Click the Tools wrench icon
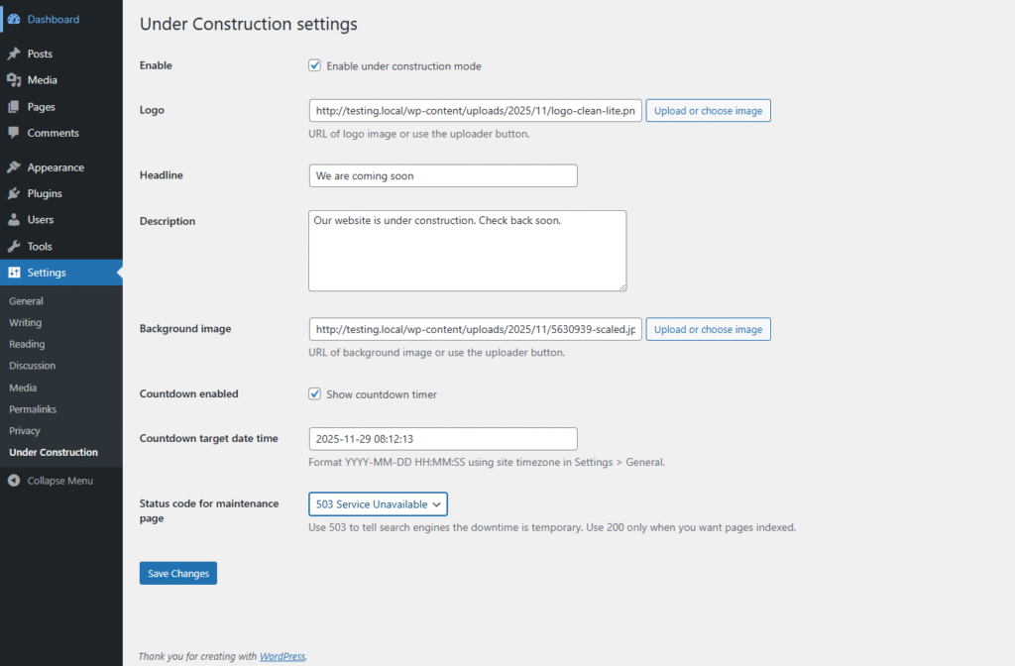Viewport: 1015px width, 666px height. [x=13, y=246]
